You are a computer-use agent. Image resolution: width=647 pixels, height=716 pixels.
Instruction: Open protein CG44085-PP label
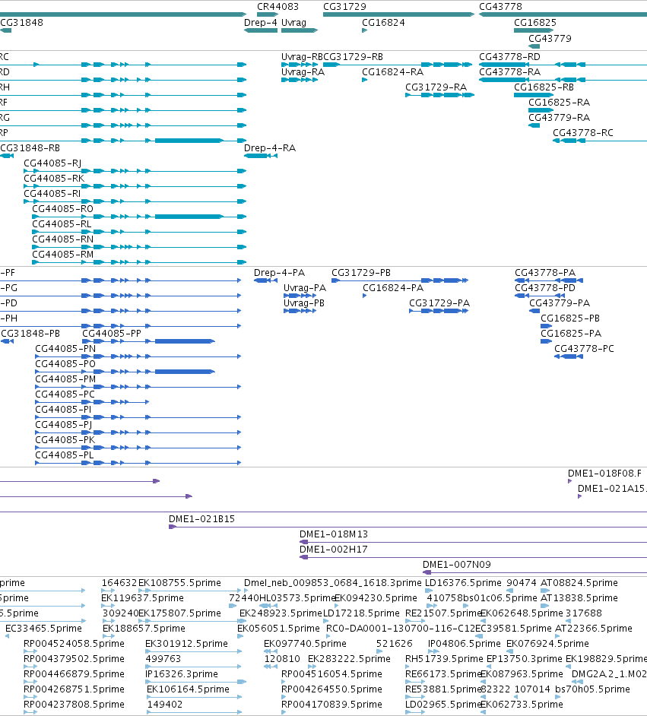pyautogui.click(x=112, y=334)
